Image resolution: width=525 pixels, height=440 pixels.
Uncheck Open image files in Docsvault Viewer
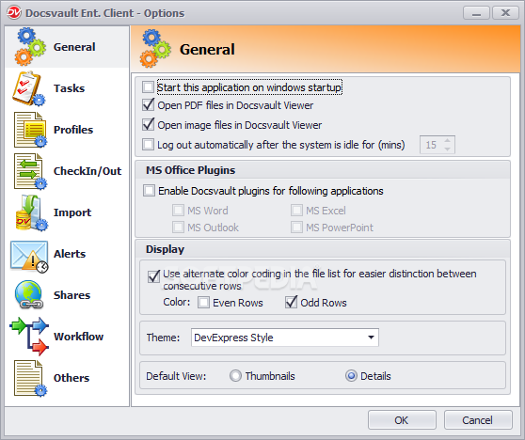point(148,125)
